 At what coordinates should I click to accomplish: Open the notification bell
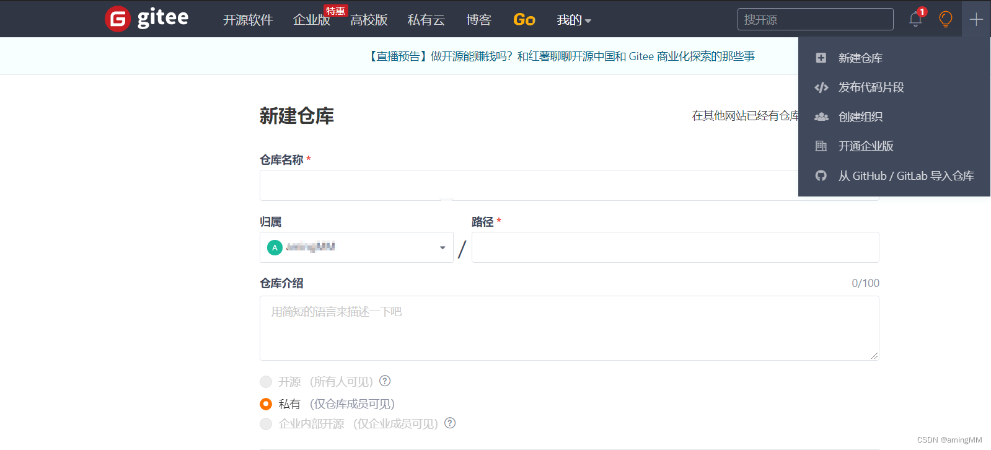915,19
